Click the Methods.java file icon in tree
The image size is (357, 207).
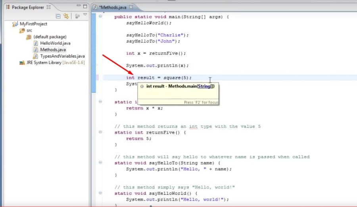pos(36,50)
